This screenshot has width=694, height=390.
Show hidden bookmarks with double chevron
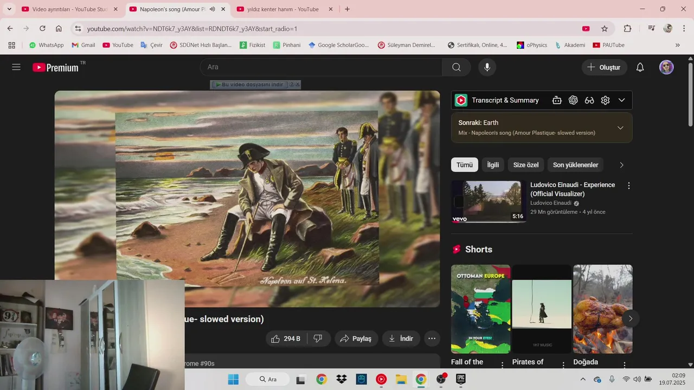click(x=677, y=45)
